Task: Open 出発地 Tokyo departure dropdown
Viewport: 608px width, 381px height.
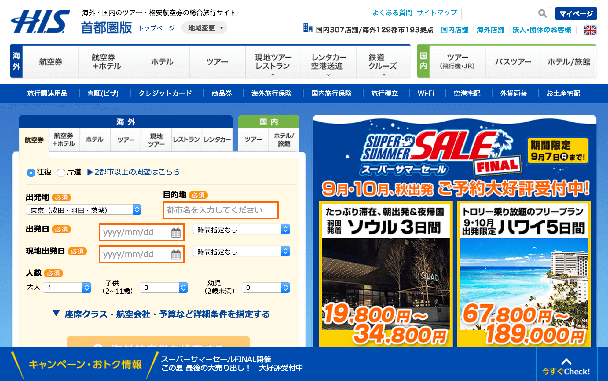Action: point(84,210)
